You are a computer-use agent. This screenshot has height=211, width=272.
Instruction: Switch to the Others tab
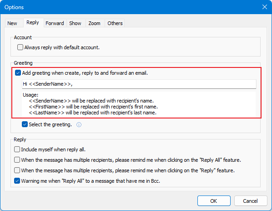click(x=115, y=23)
